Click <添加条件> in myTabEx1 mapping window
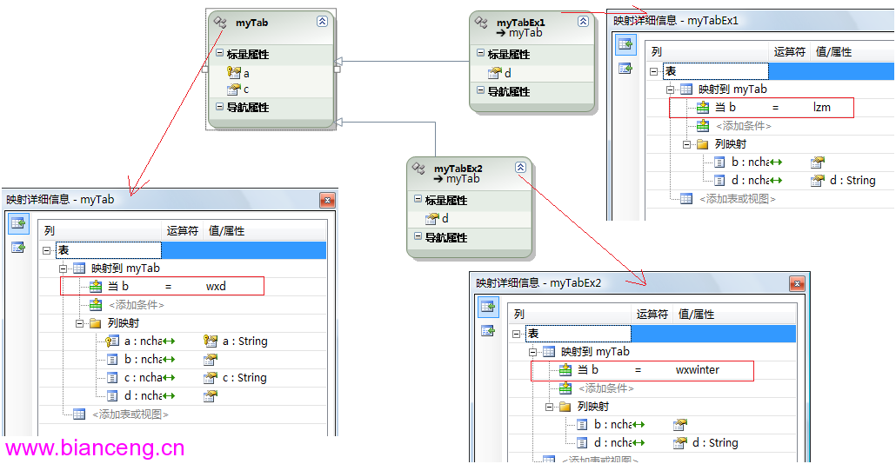Viewport: 896px width, 464px height. coord(744,126)
